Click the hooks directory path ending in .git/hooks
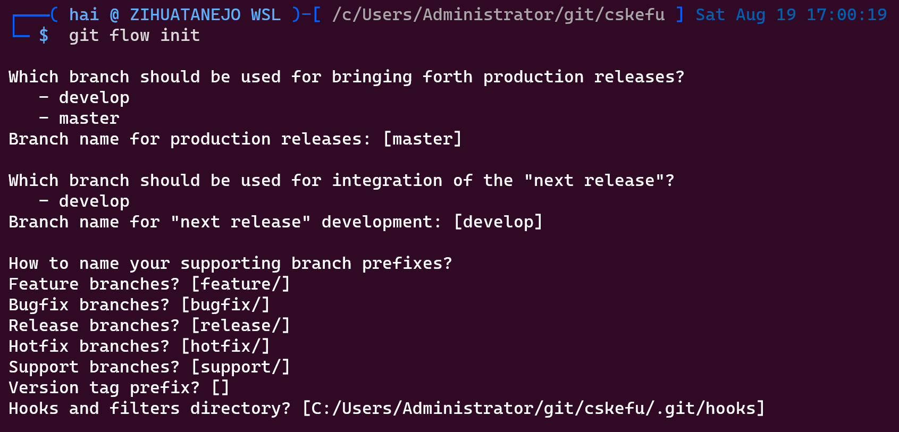 pyautogui.click(x=534, y=409)
